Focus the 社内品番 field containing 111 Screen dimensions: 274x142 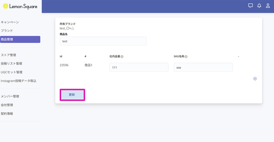(139, 67)
